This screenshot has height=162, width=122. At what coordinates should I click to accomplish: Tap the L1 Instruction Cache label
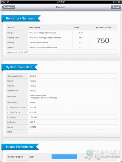(x=16, y=107)
